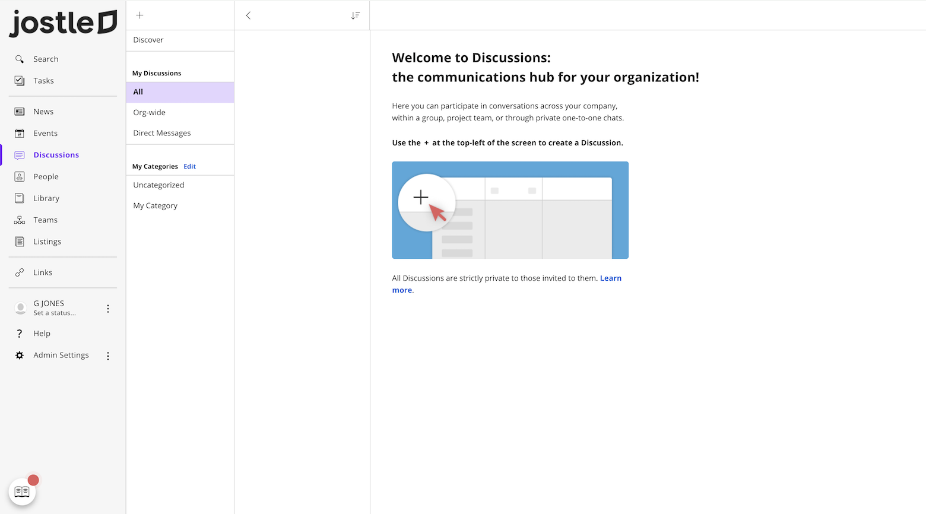Open the Events calendar
Image resolution: width=926 pixels, height=514 pixels.
pos(45,134)
